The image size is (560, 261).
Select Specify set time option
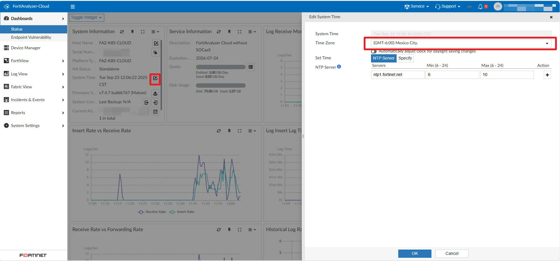coord(405,58)
